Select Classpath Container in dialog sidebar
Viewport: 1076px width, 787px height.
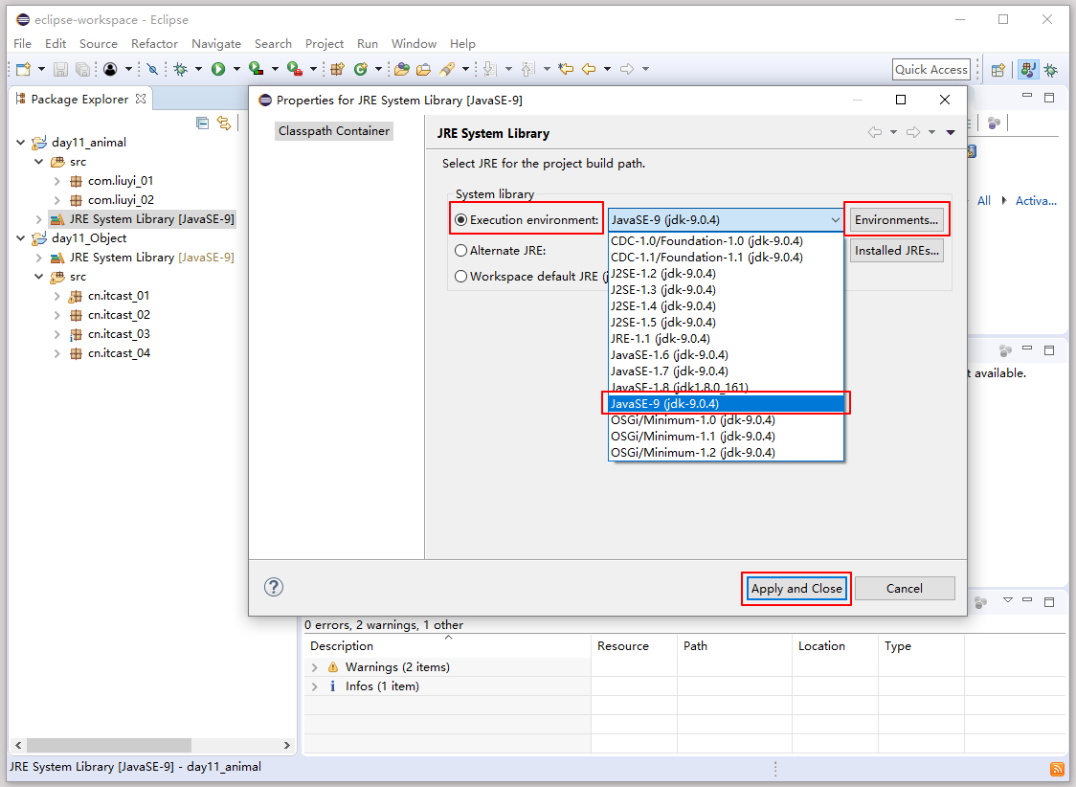tap(333, 130)
